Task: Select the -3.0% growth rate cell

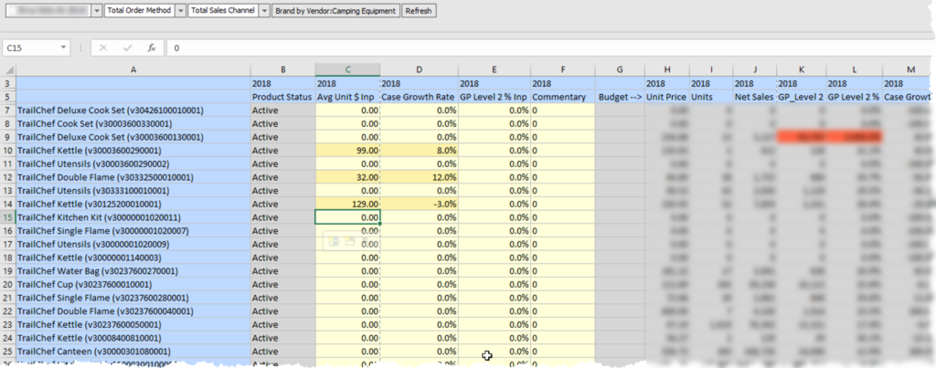Action: (419, 205)
